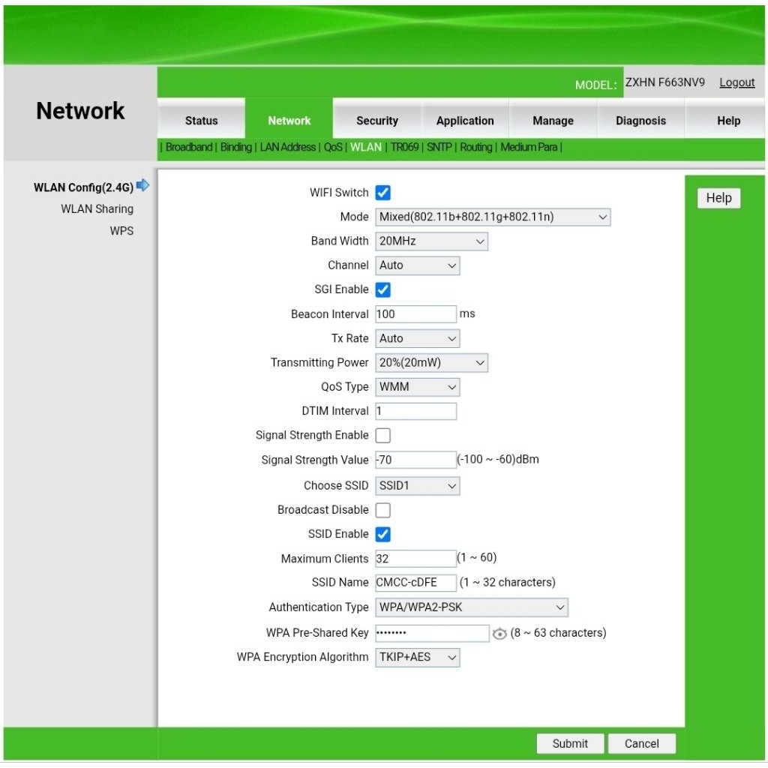
Task: Expand the Band Width dropdown
Action: (x=431, y=241)
